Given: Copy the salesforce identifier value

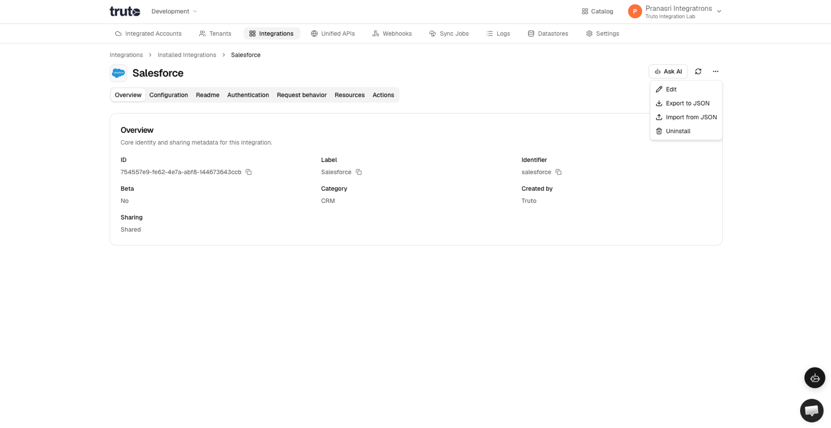Looking at the screenshot, I should [558, 172].
